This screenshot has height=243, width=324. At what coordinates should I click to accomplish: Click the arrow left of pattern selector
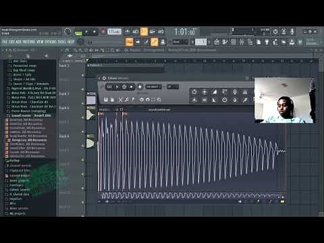tap(192, 42)
